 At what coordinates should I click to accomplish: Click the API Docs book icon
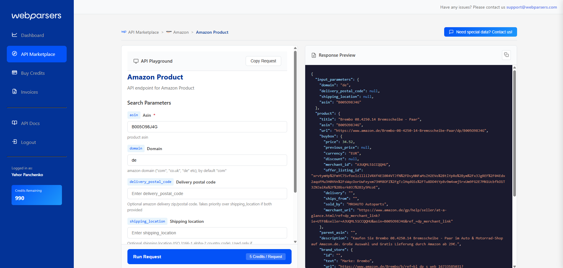pos(15,123)
